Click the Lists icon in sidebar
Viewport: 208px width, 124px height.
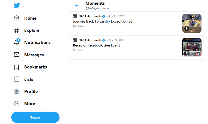[x=17, y=79]
